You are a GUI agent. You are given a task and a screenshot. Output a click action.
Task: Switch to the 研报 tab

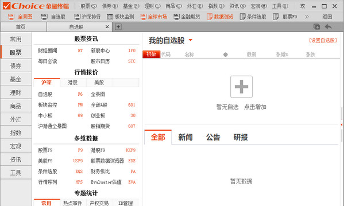point(241,137)
